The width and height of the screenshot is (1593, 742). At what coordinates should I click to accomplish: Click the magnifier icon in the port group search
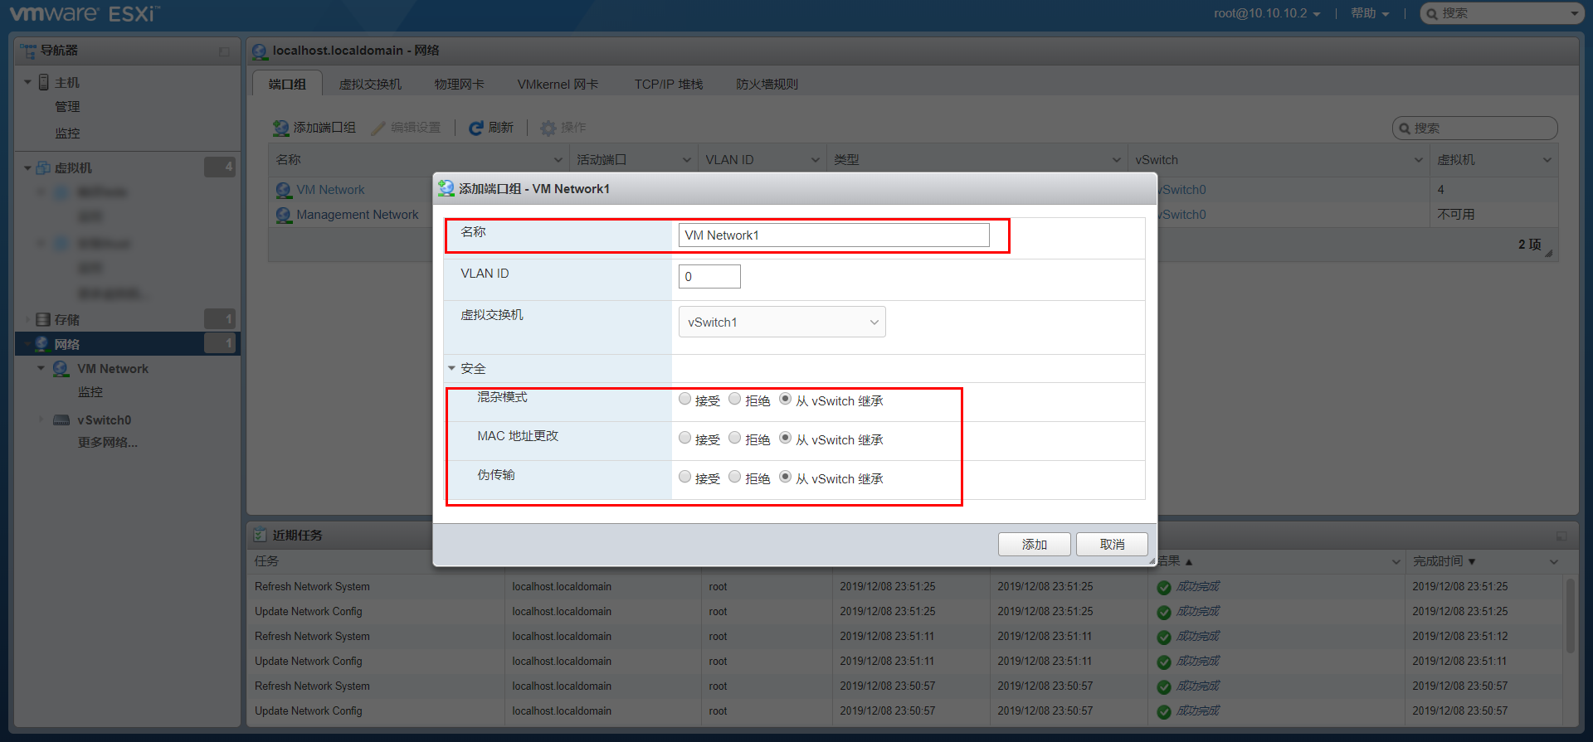1405,129
